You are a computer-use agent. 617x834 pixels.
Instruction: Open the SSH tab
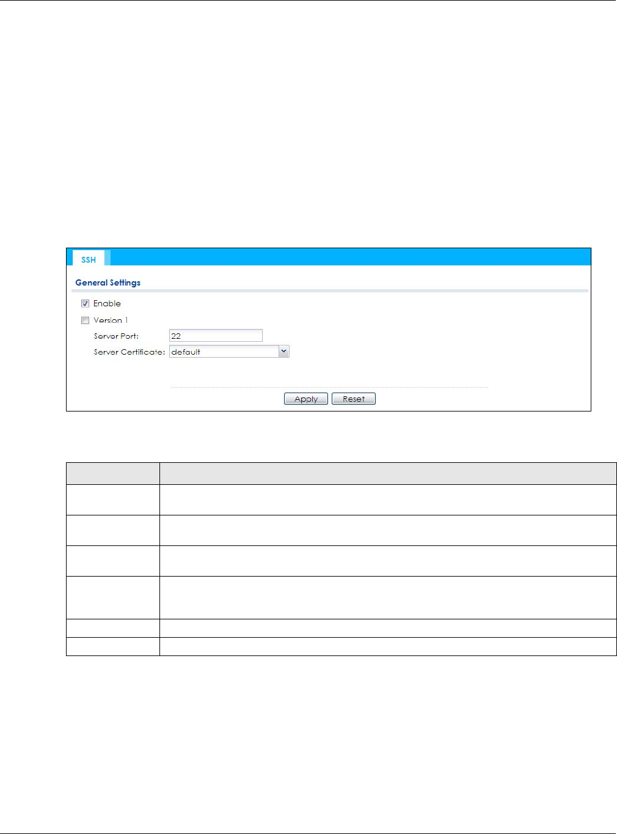tap(89, 258)
